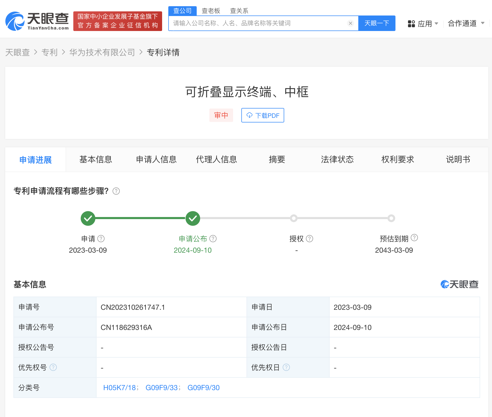Click inside the company search input field
The height and width of the screenshot is (417, 492).
coord(258,23)
